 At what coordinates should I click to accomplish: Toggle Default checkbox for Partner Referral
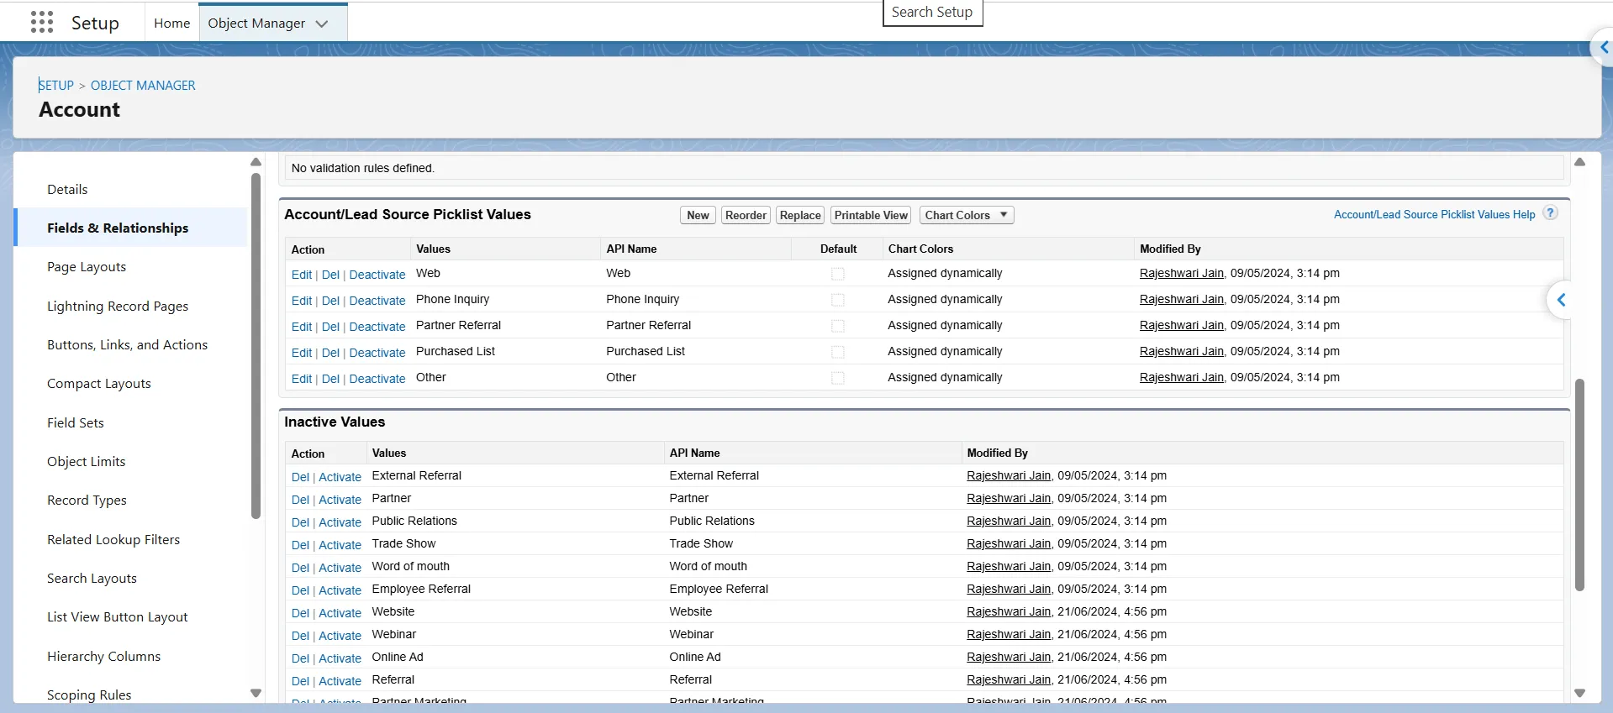coord(838,326)
